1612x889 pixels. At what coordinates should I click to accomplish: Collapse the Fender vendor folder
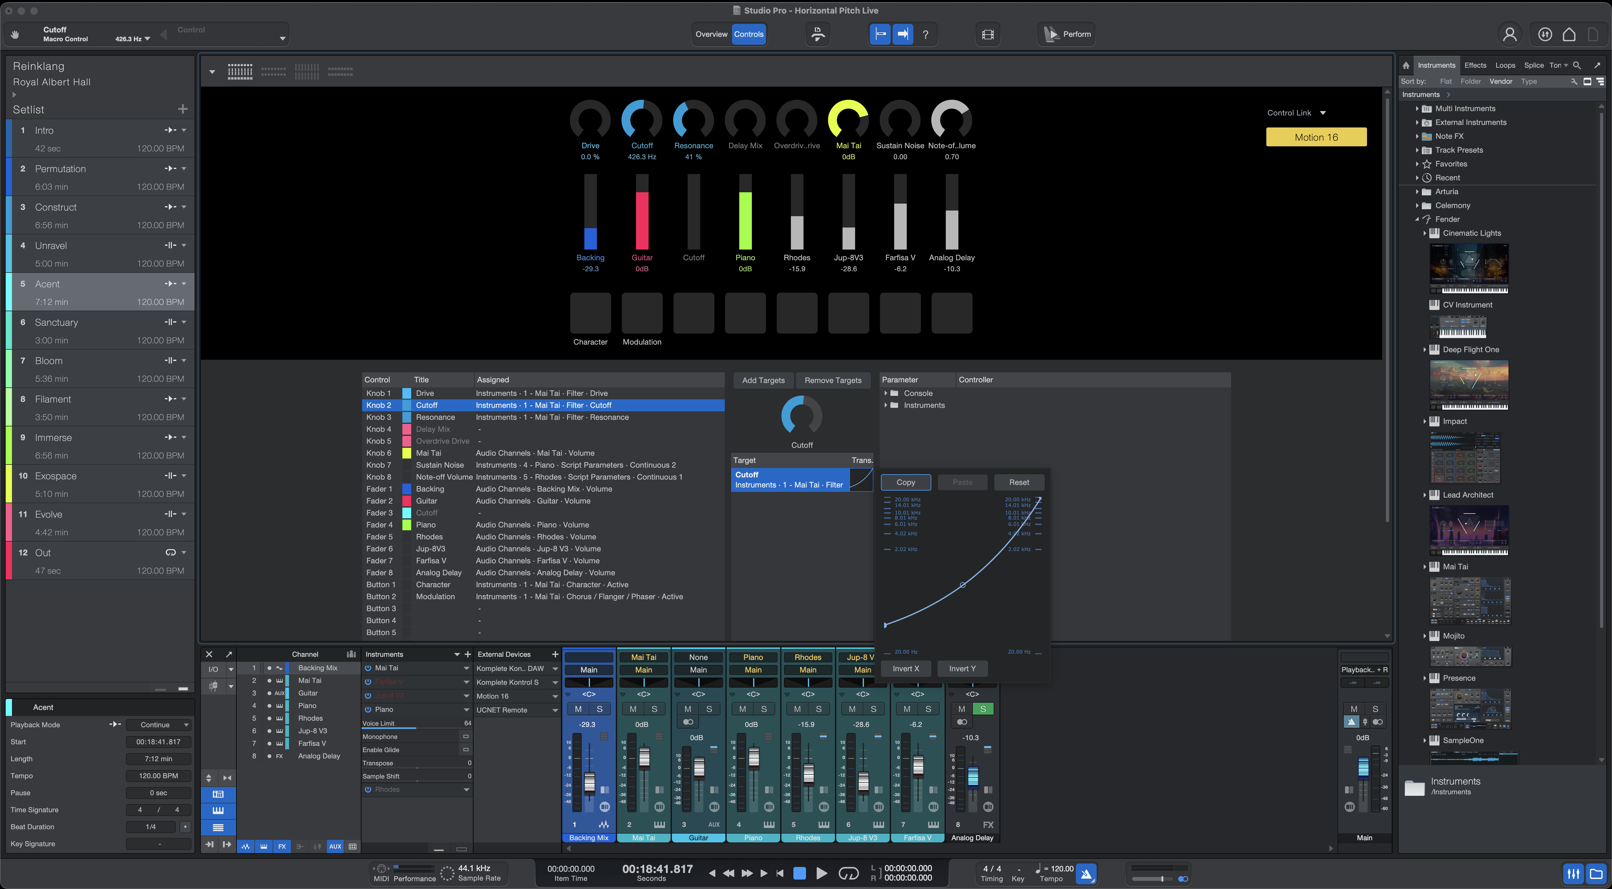point(1417,220)
